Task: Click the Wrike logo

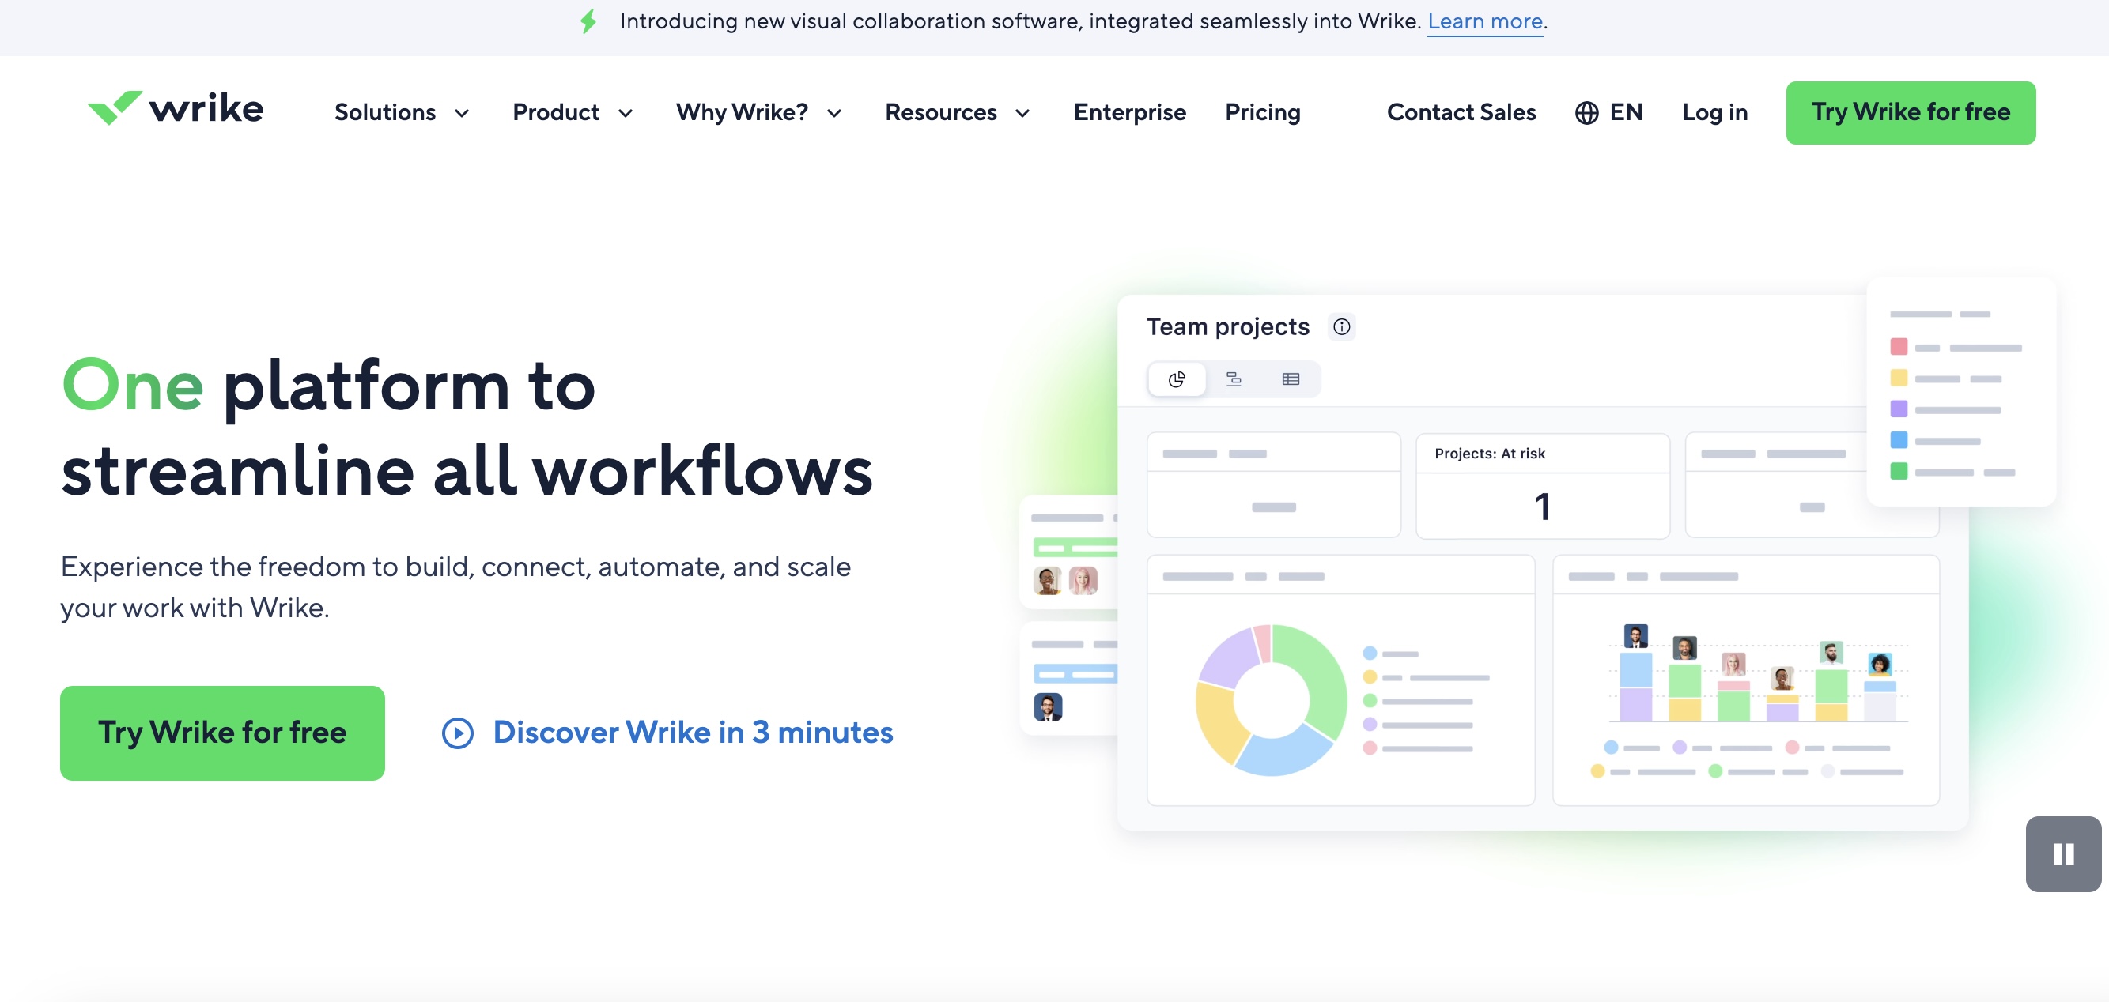Action: [176, 109]
